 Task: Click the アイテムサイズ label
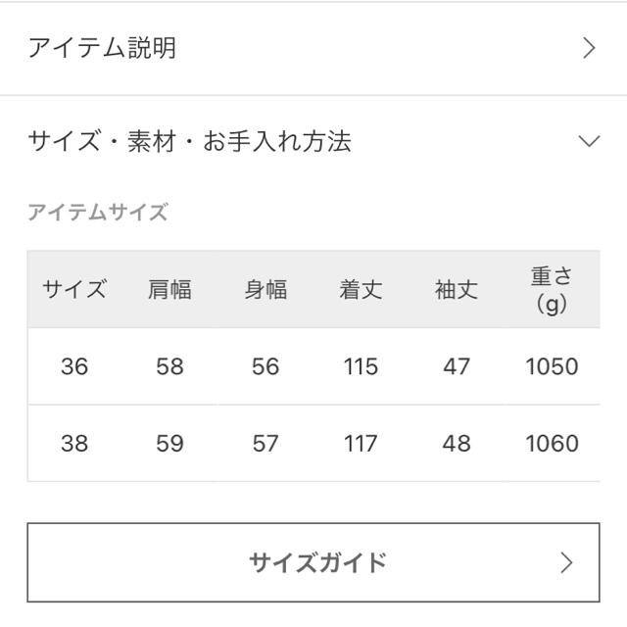click(98, 212)
